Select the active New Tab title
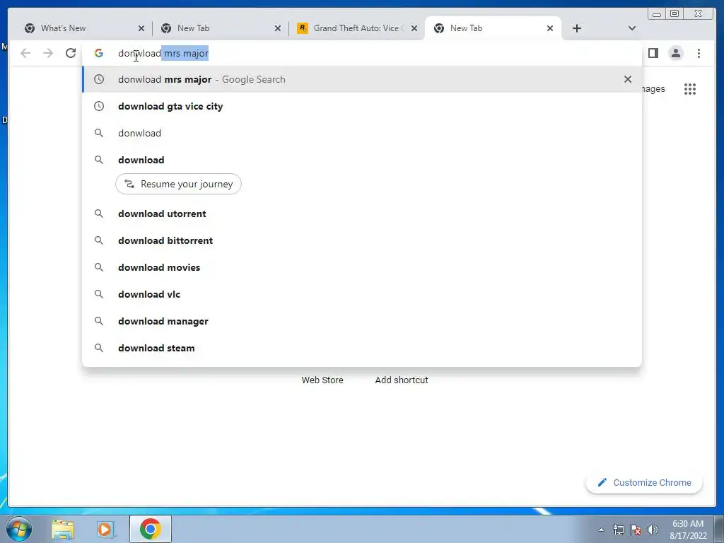 (467, 28)
